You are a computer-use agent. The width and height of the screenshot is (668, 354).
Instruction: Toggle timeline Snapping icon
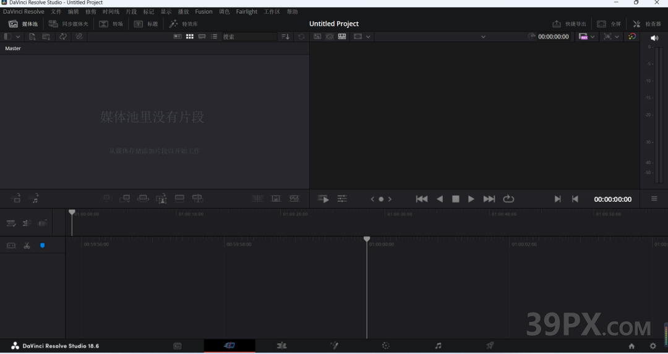point(11,246)
